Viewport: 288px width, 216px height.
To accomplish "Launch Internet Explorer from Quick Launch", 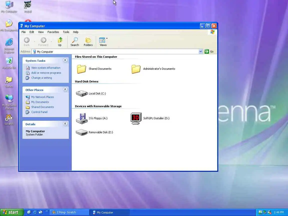I will pyautogui.click(x=35, y=212).
